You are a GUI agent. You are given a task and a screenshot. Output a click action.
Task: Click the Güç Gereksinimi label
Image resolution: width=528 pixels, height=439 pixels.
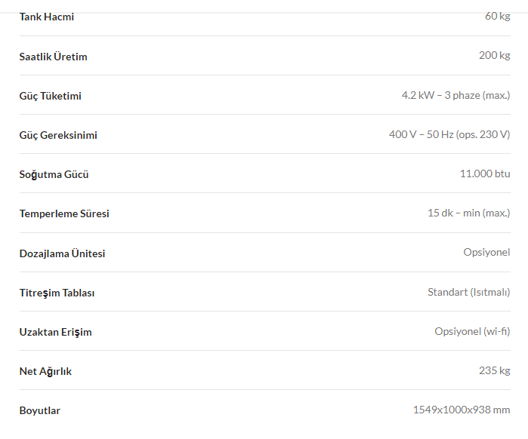pos(58,135)
